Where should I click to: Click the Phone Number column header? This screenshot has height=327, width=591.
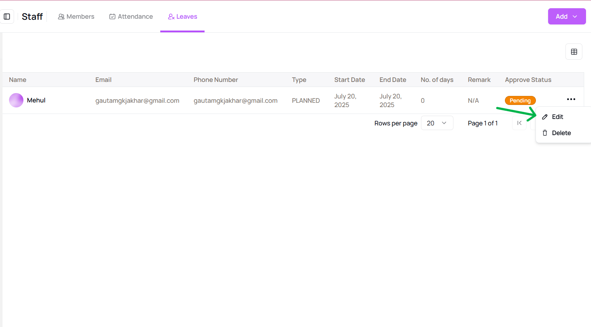tap(216, 80)
